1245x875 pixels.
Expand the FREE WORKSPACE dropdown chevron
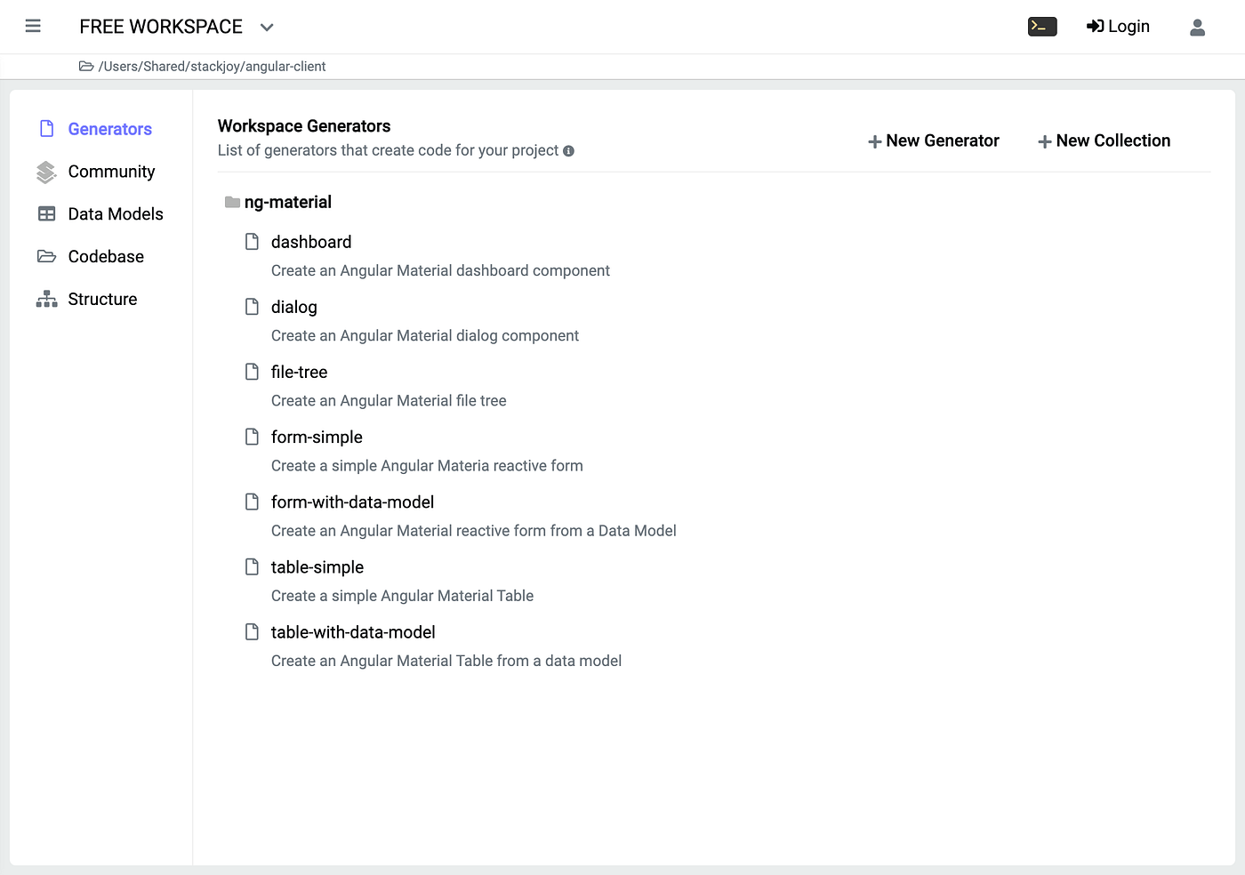point(267,28)
